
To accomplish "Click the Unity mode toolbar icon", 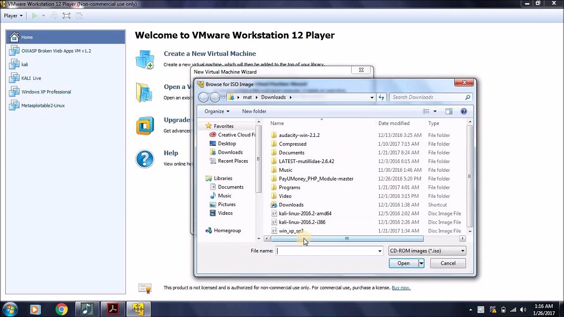I will [79, 15].
